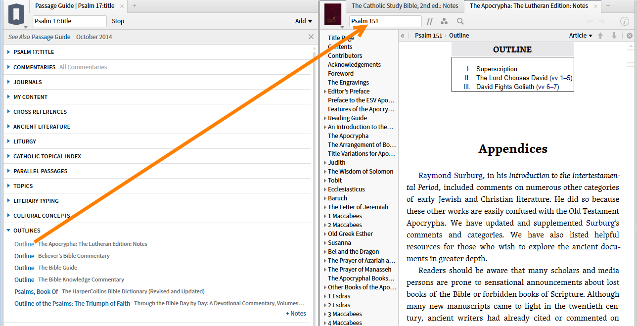Click the Outline breadcrumb in locator bar

point(459,36)
